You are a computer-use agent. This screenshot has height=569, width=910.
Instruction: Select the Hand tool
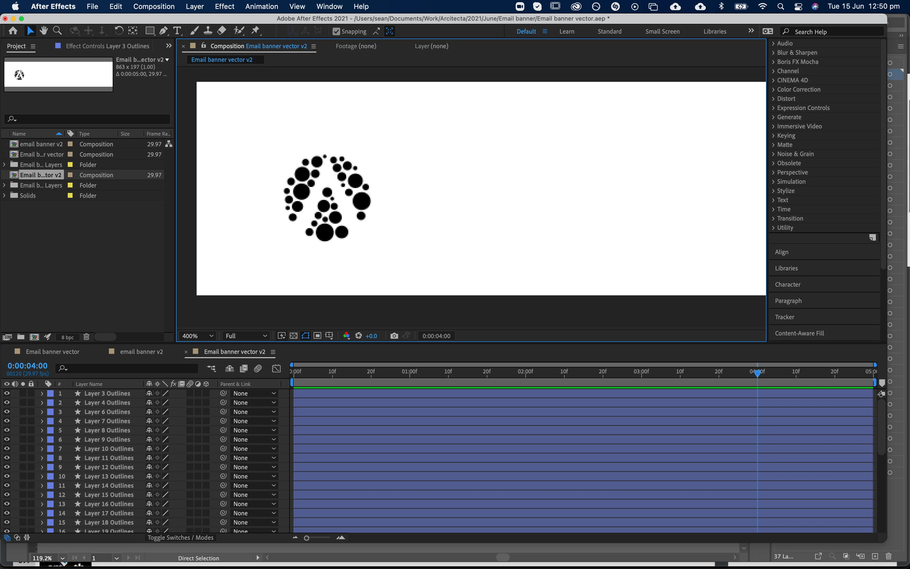click(44, 31)
